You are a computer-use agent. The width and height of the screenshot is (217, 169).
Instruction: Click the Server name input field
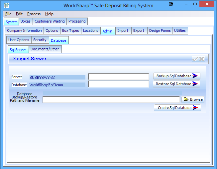click(118, 77)
